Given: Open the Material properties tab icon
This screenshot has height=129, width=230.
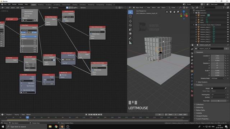Looking at the screenshot, I should tap(192, 91).
